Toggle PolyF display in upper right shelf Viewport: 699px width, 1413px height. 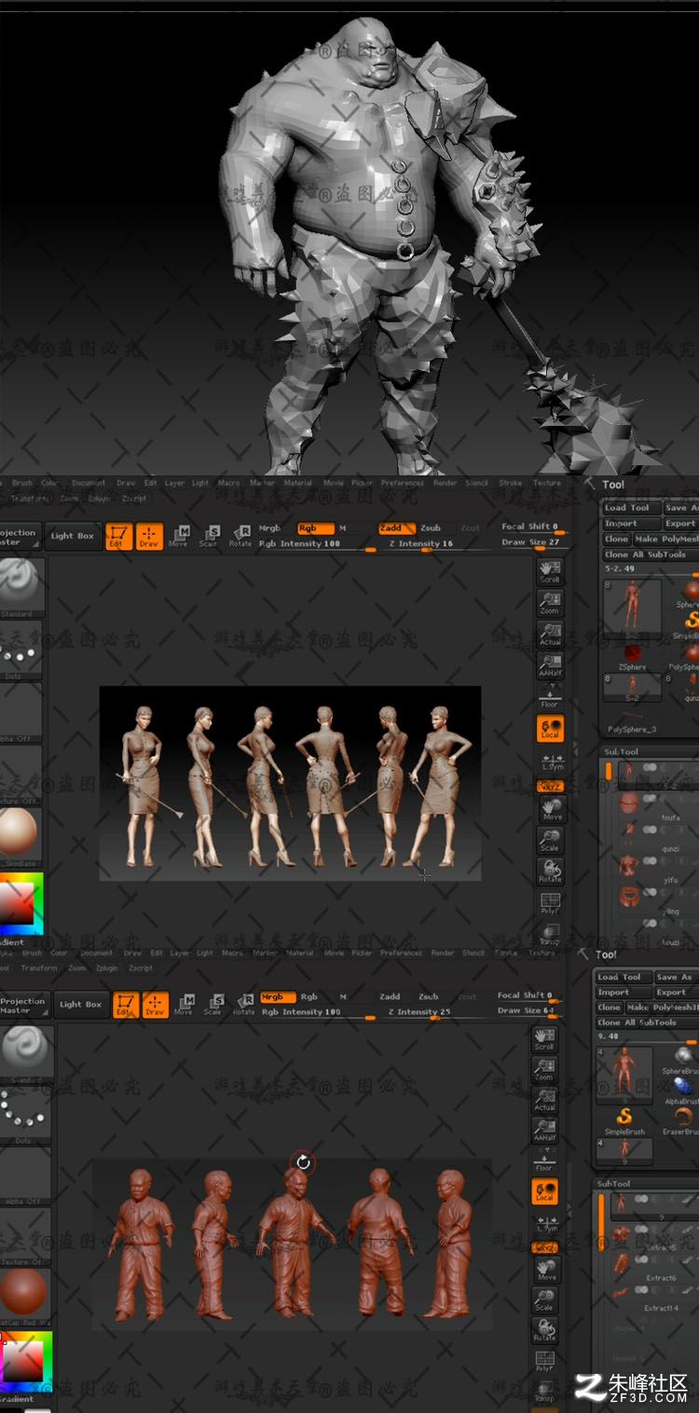[550, 902]
